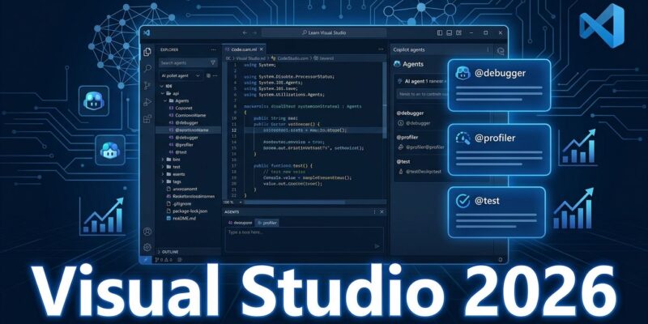Click the horizontal scrollbar below the code editor
The height and width of the screenshot is (324, 648).
[x=294, y=202]
